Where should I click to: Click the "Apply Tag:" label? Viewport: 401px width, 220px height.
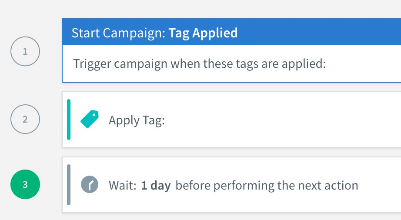coord(137,120)
